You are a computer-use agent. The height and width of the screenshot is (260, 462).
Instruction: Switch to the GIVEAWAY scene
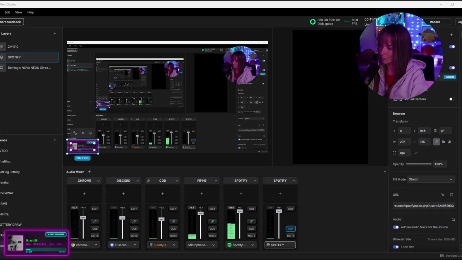6,193
